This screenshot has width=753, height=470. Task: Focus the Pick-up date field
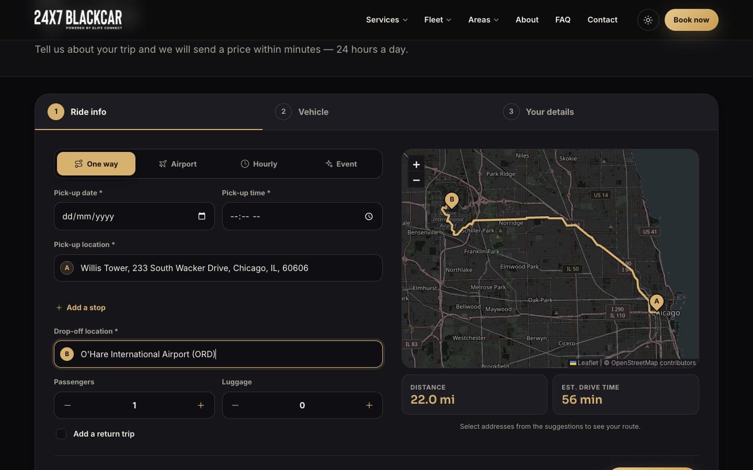(134, 216)
